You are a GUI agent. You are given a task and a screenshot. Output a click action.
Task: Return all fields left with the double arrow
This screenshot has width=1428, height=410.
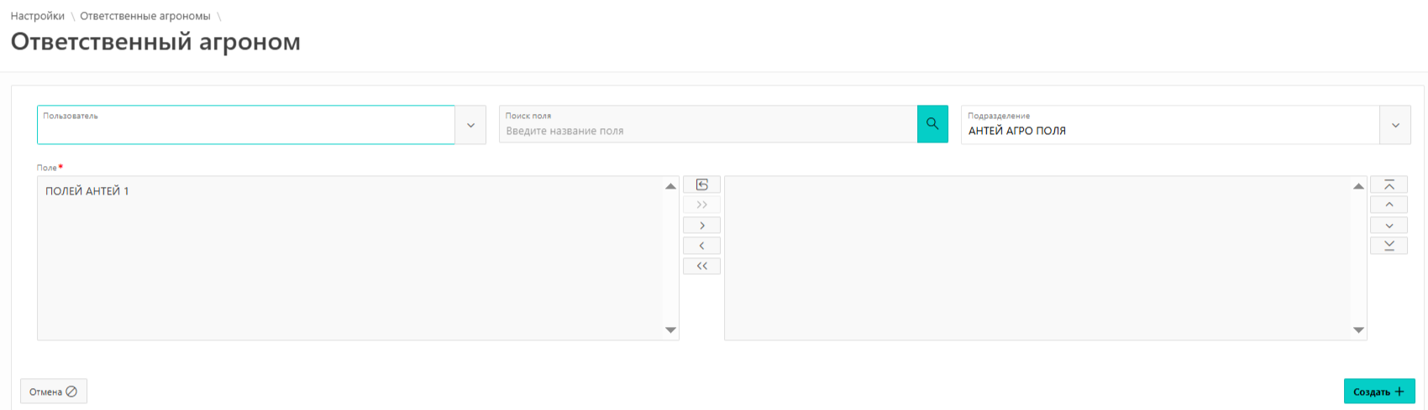(701, 266)
